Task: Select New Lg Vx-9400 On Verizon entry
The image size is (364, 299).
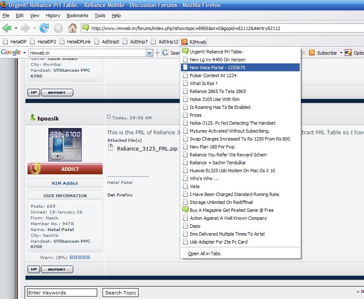Action: [x=240, y=60]
